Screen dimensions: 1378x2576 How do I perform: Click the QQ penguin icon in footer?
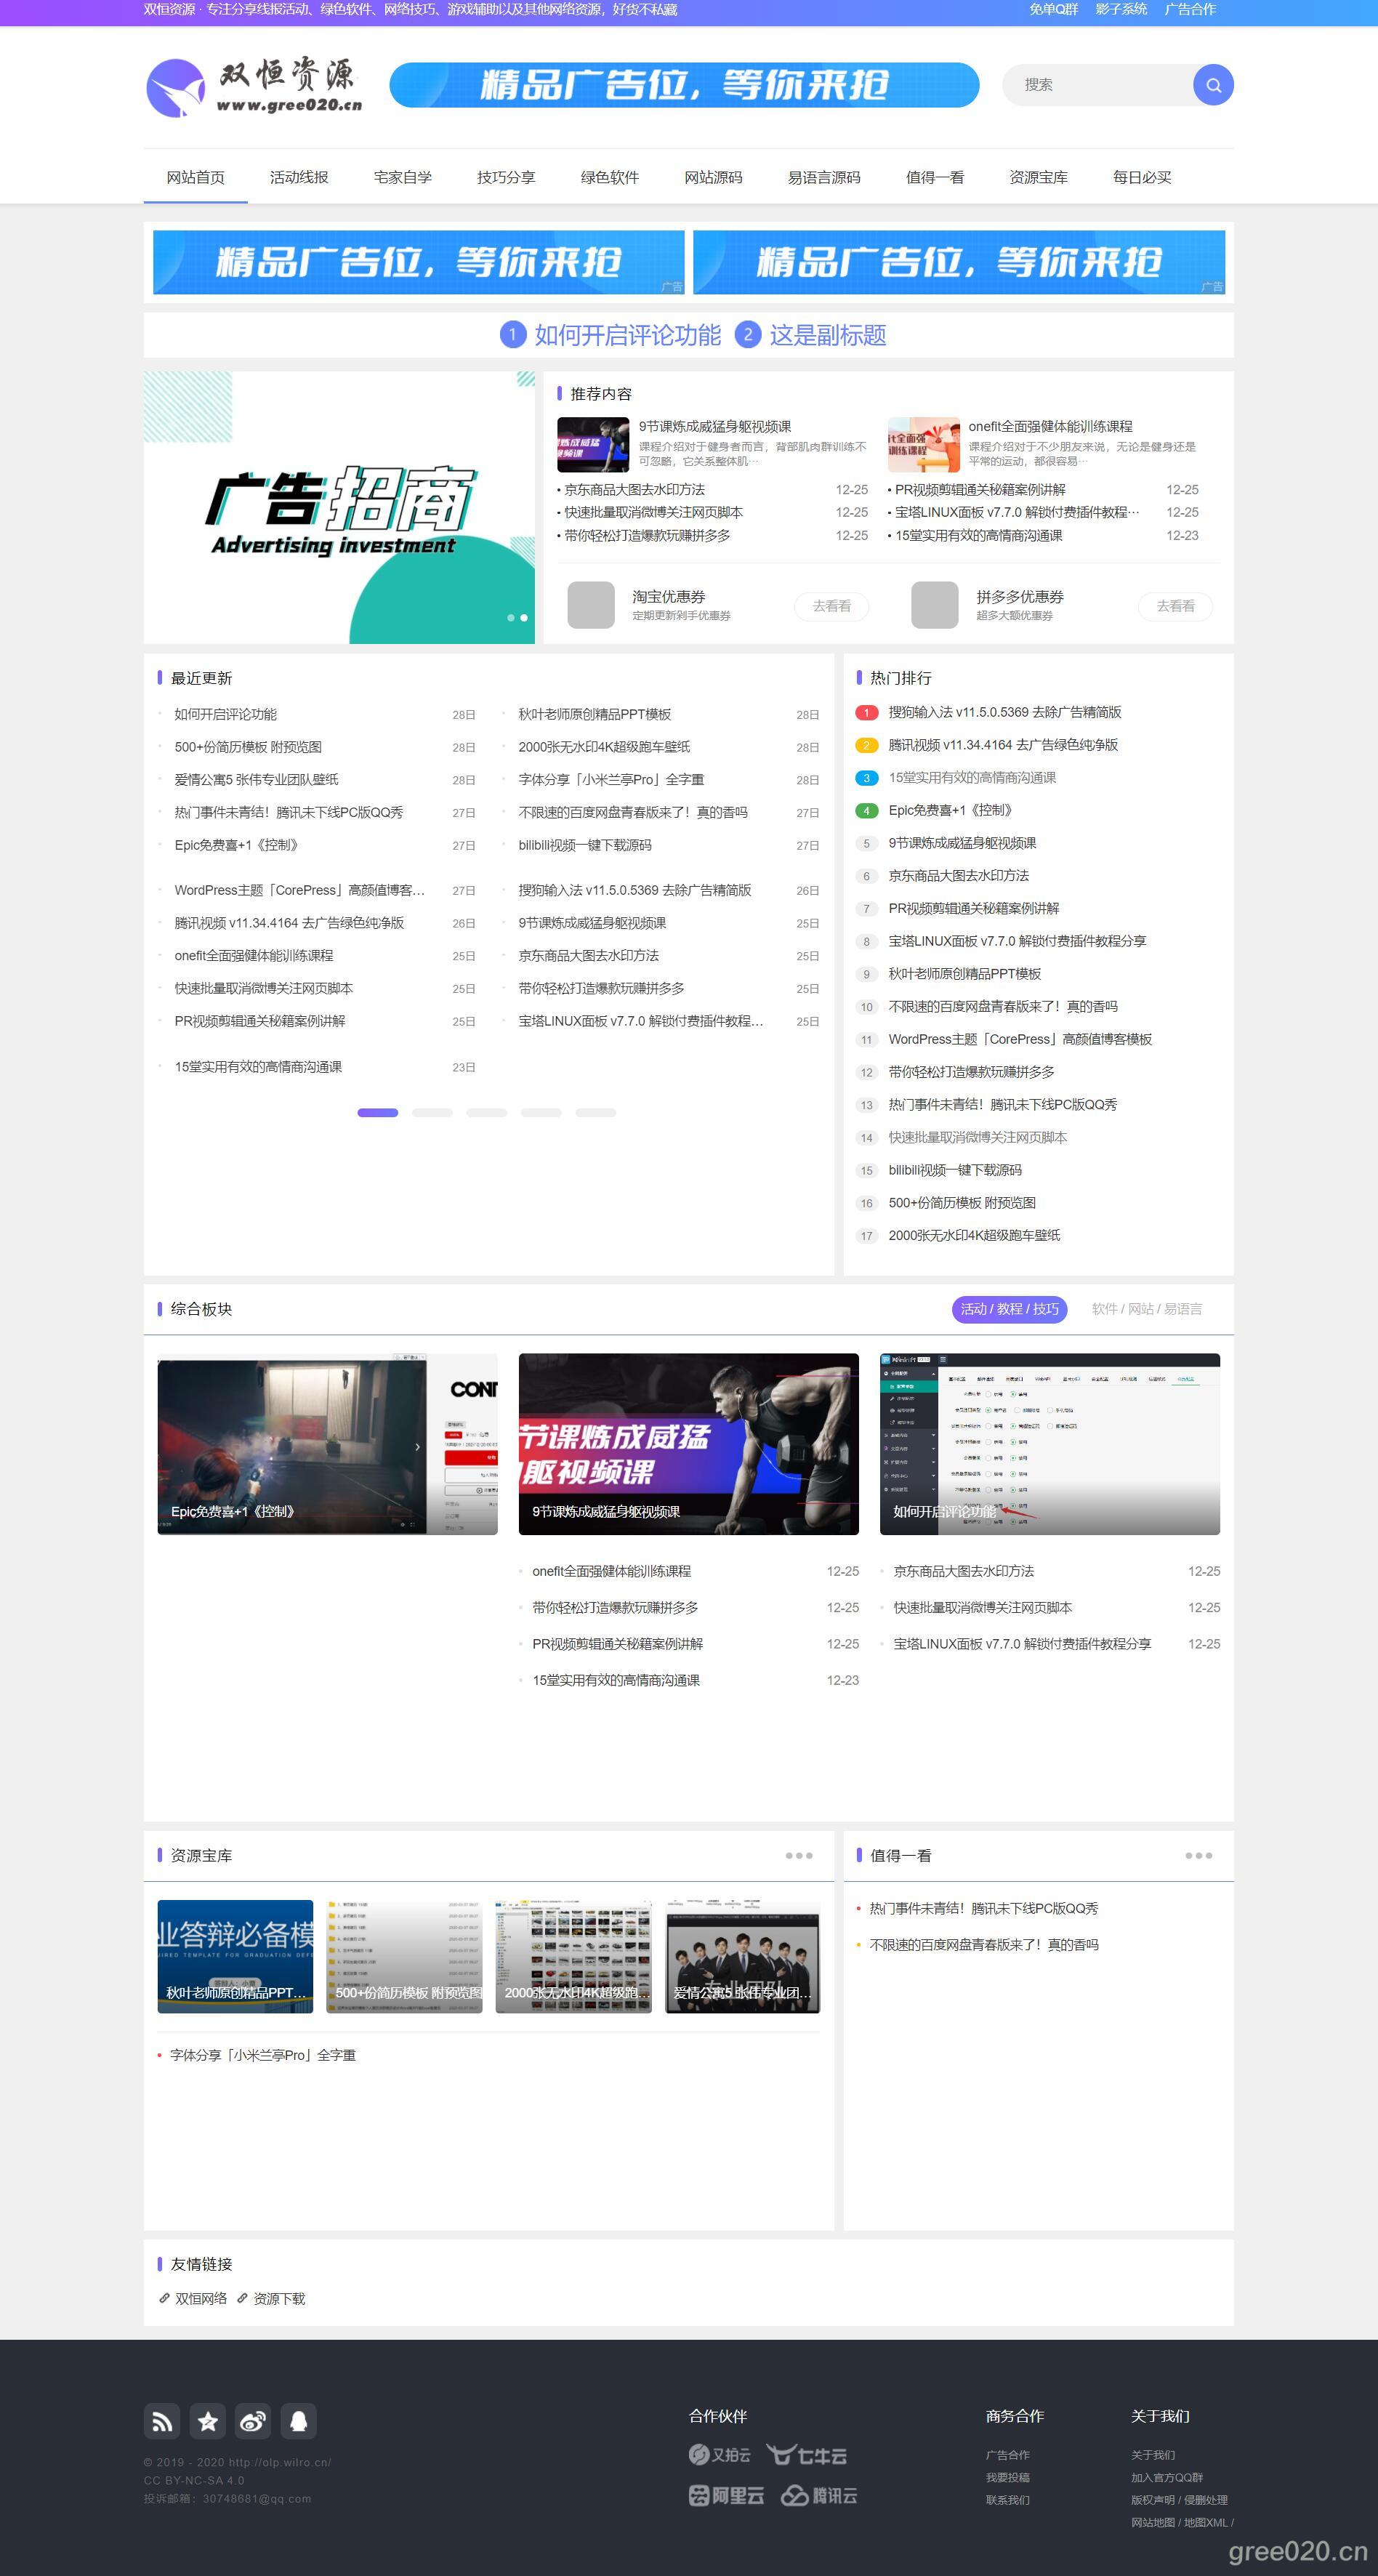(299, 2421)
